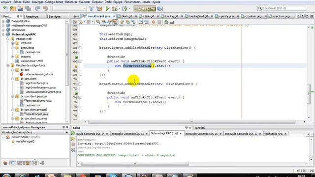Open the Ferramentas menu
The width and height of the screenshot is (315, 177).
click(x=132, y=2)
